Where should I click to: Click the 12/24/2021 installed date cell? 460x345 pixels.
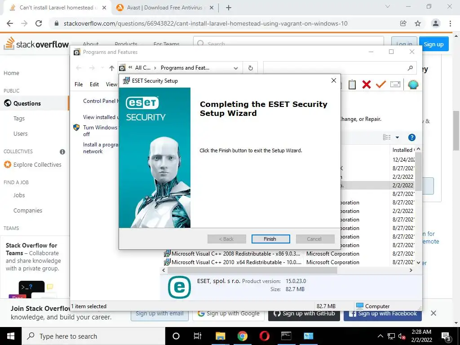tap(403, 159)
